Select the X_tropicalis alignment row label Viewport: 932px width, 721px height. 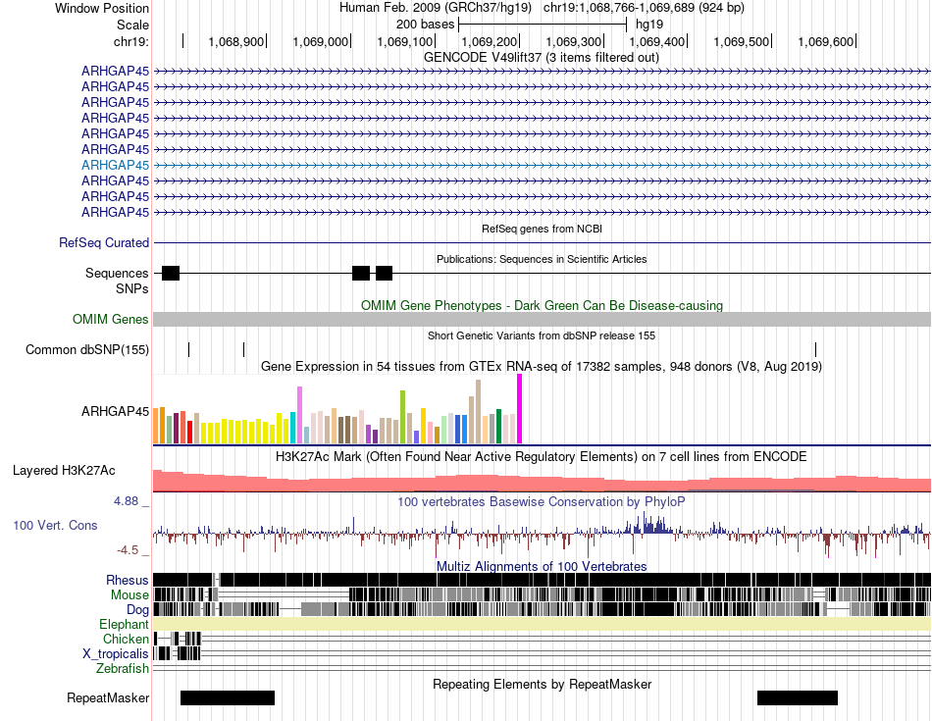[x=116, y=654]
